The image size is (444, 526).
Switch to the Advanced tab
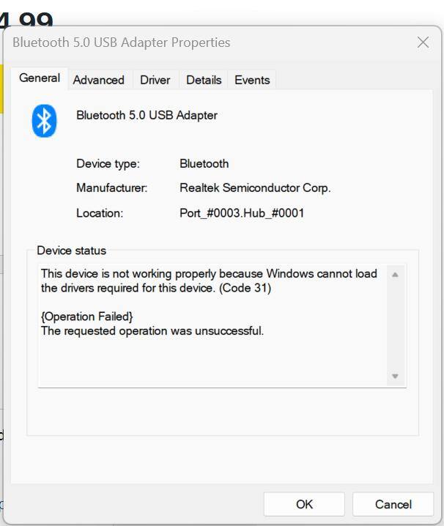coord(98,80)
